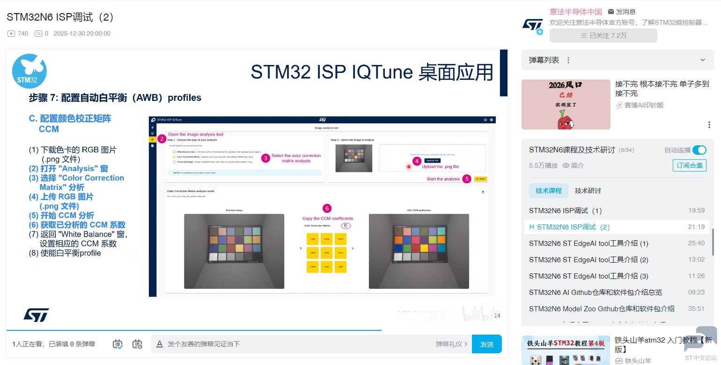Open the 弹幕礼仪 etiquette link
Viewport: 721px width, 365px height.
[451, 344]
